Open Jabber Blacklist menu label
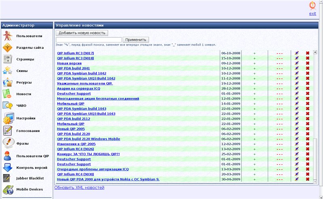Viewport: 323px width, 199px height. [30, 178]
